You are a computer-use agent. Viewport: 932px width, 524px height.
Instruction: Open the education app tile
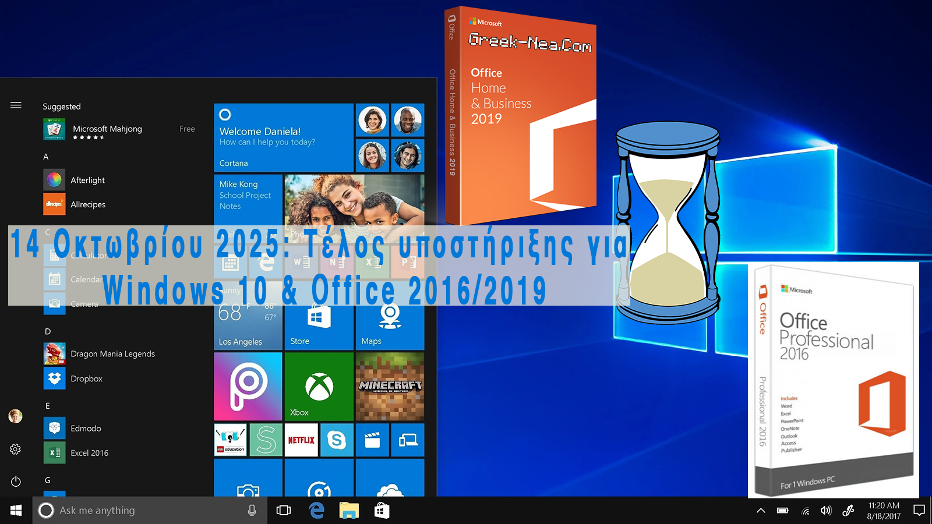pos(231,440)
